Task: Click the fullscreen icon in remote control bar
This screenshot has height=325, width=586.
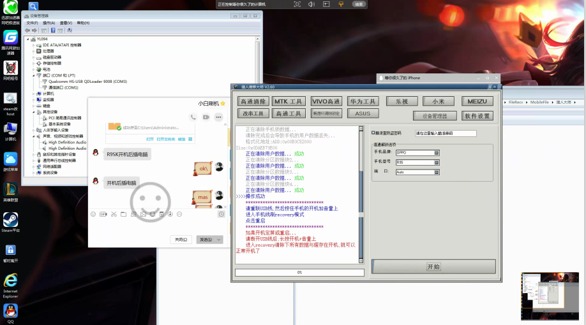Action: click(297, 4)
